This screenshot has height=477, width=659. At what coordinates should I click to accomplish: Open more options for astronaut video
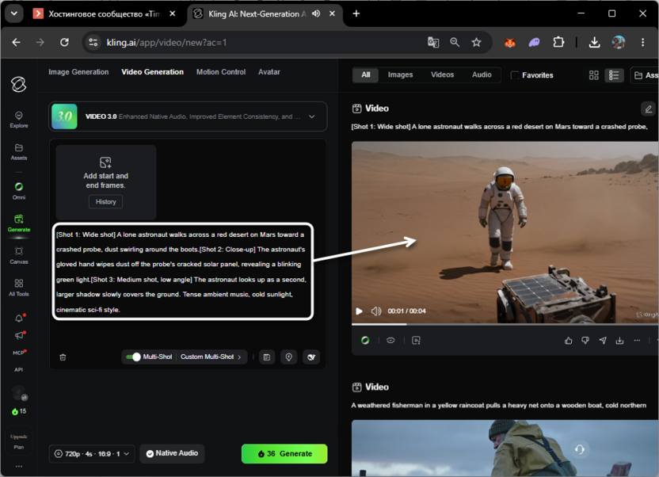pyautogui.click(x=637, y=341)
